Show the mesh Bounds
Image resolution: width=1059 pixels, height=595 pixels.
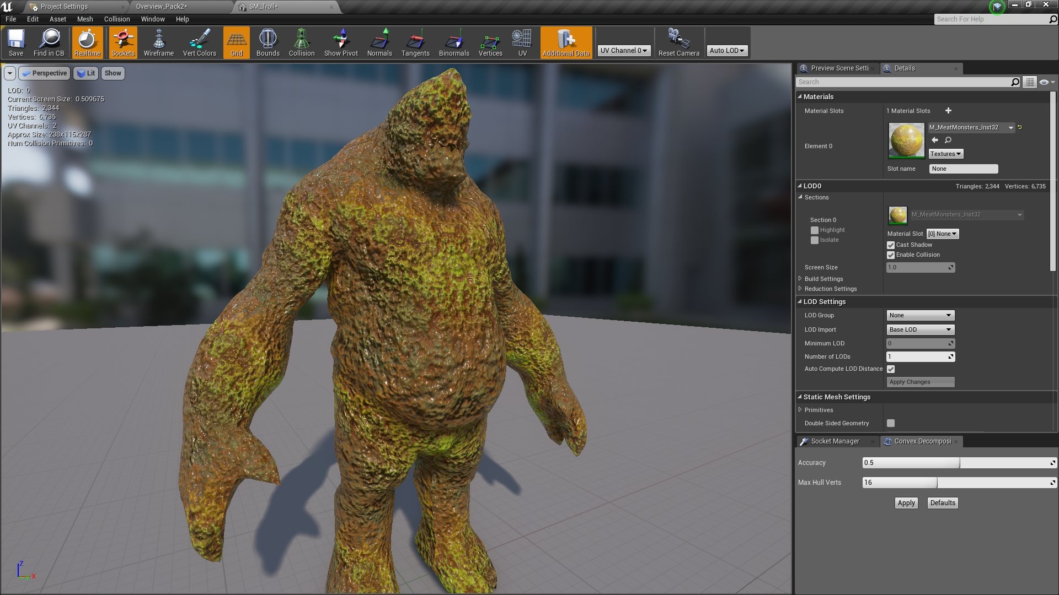(x=268, y=42)
